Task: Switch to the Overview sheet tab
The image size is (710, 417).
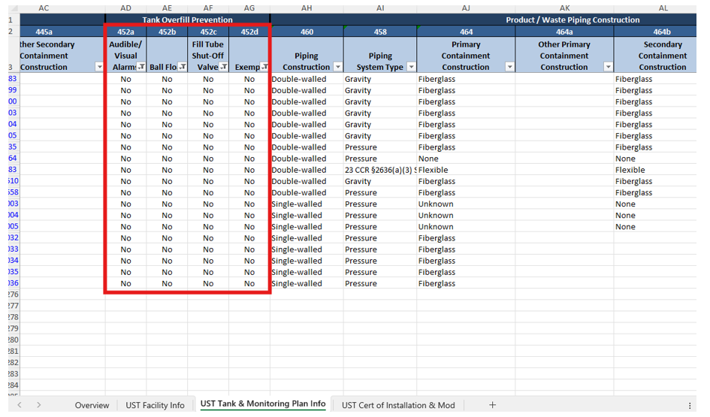Action: pos(92,405)
